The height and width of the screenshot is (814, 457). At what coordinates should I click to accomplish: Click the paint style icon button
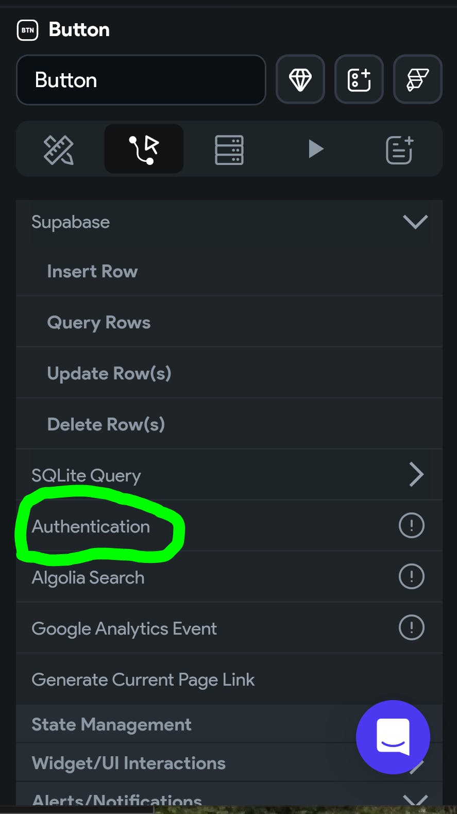418,80
